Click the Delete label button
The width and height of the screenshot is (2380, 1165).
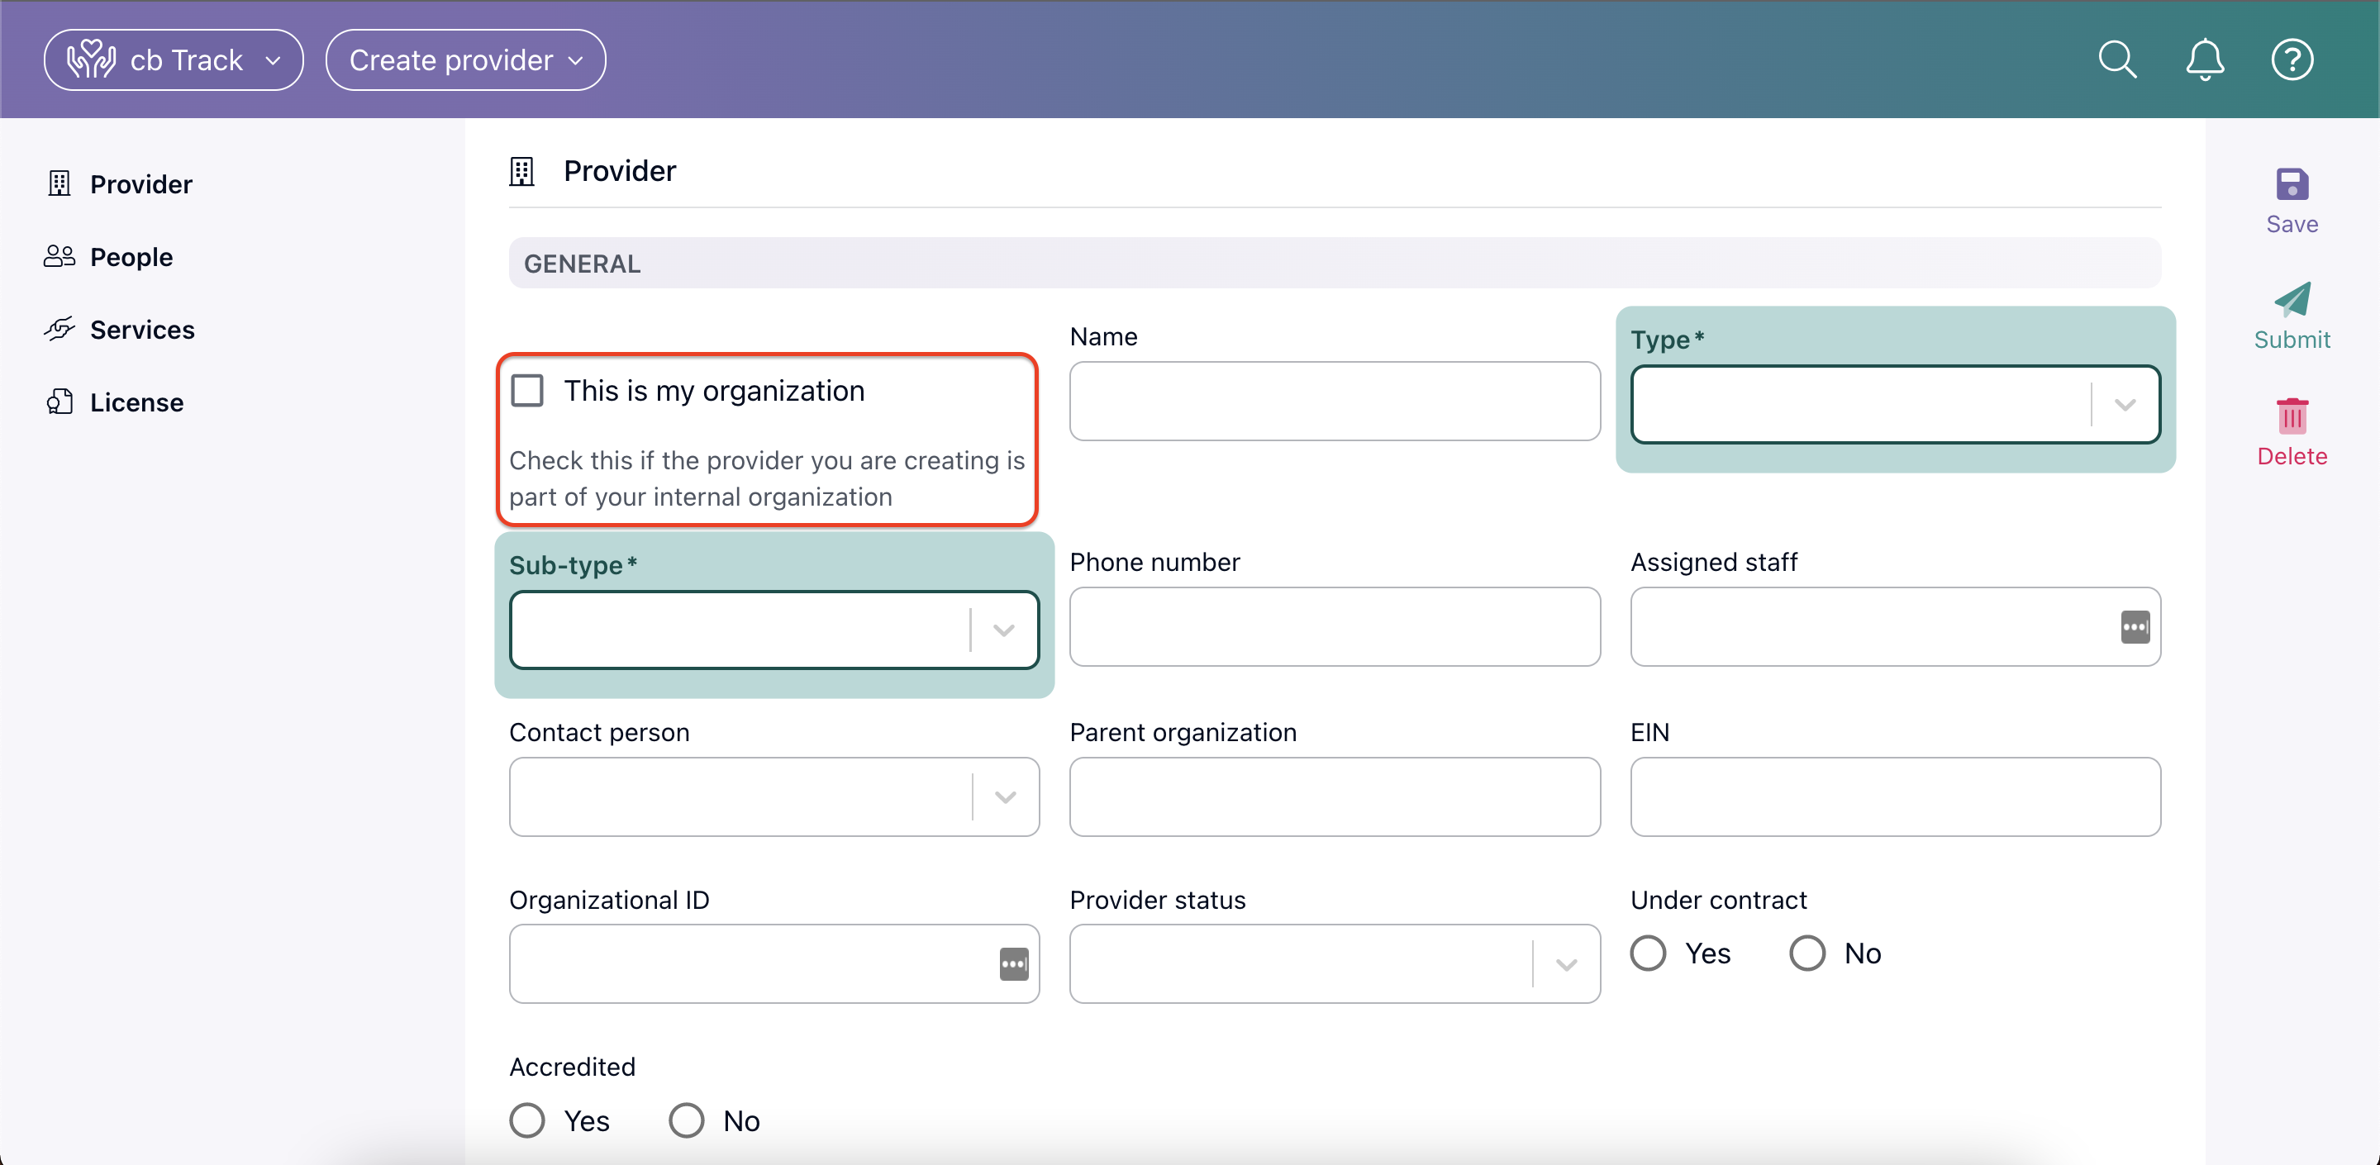[x=2292, y=456]
